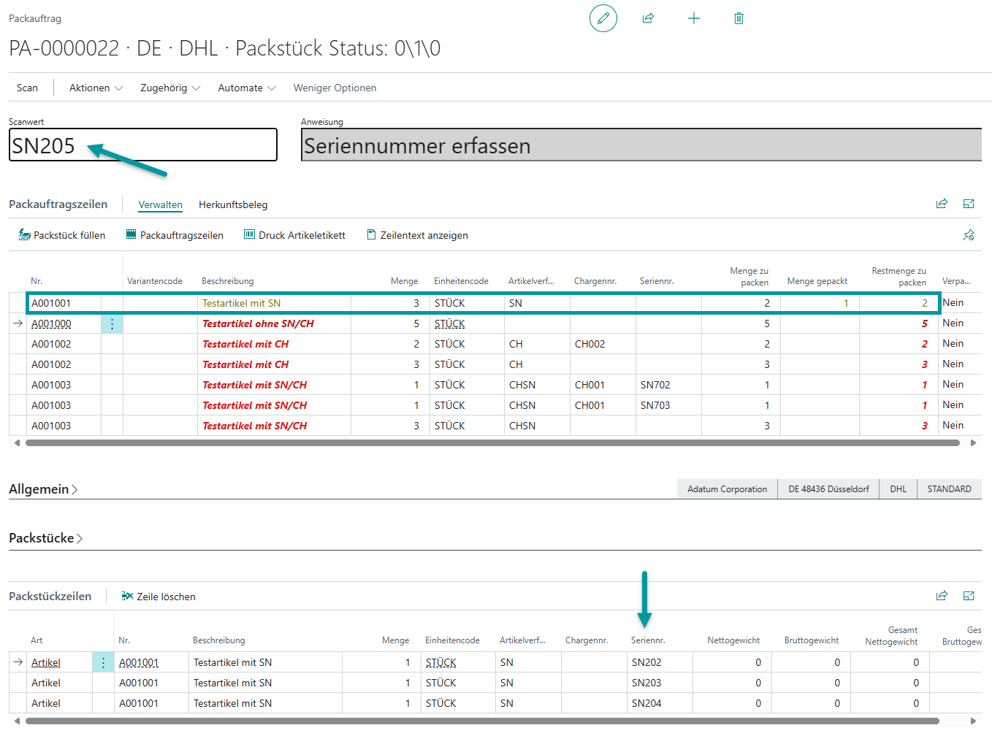Click Zeile löschen in Packstückzeilen

tap(159, 597)
